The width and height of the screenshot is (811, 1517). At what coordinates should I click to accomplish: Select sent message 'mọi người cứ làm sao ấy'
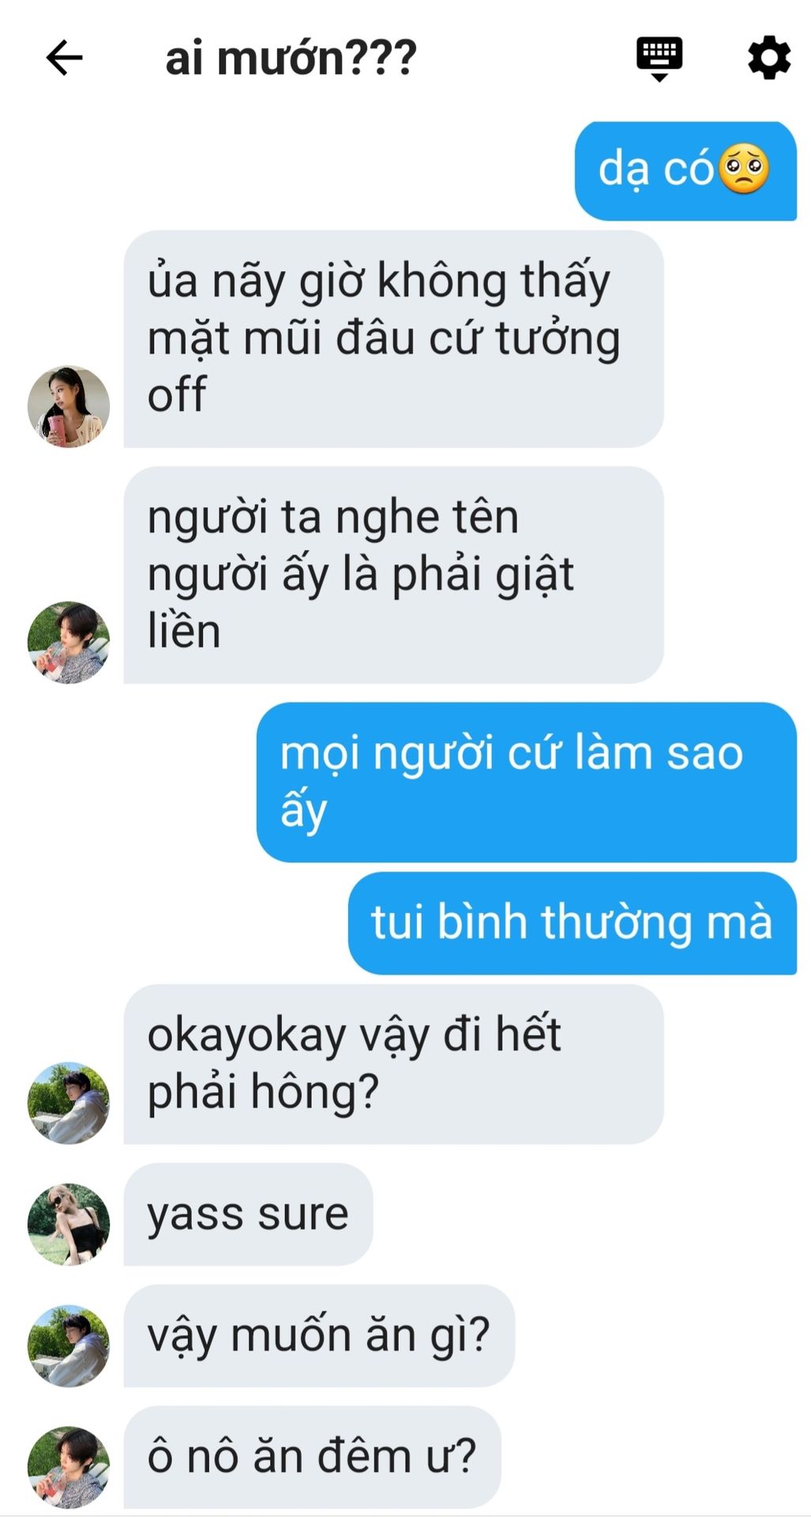click(x=527, y=782)
